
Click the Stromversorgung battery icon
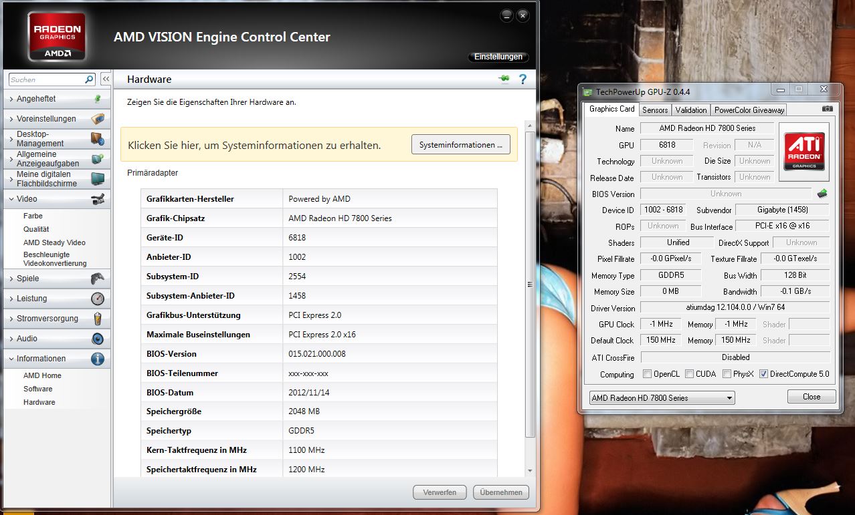click(x=98, y=319)
